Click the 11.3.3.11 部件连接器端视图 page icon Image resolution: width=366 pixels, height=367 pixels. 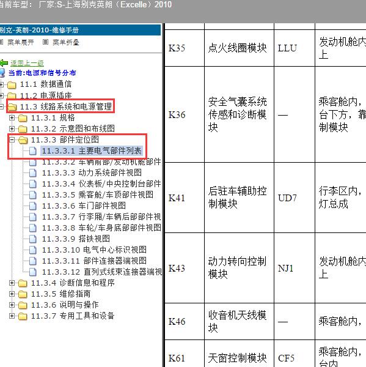[33, 261]
